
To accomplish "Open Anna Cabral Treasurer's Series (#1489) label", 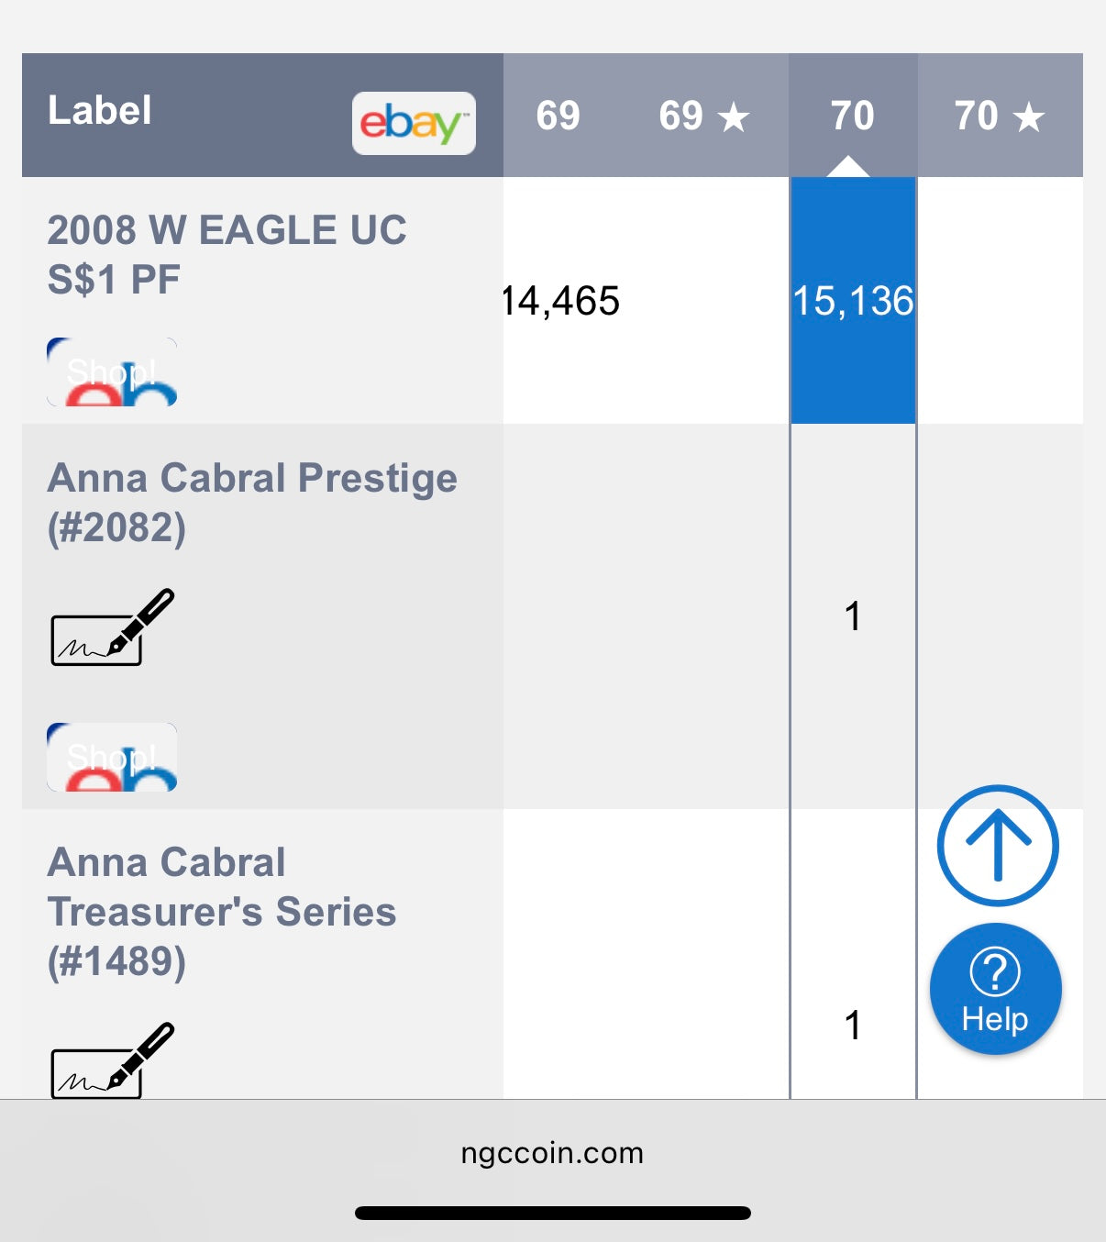I will click(x=221, y=911).
